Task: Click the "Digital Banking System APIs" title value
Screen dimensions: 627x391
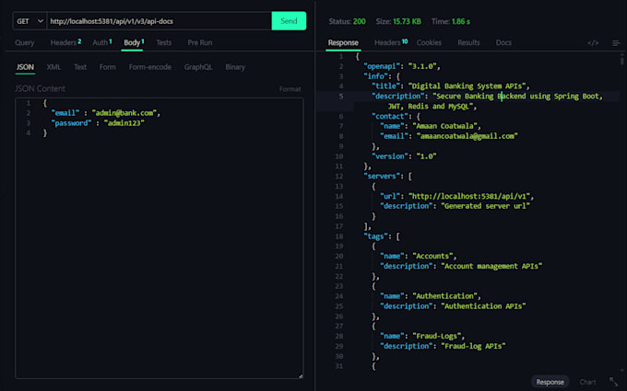Action: pyautogui.click(x=467, y=86)
